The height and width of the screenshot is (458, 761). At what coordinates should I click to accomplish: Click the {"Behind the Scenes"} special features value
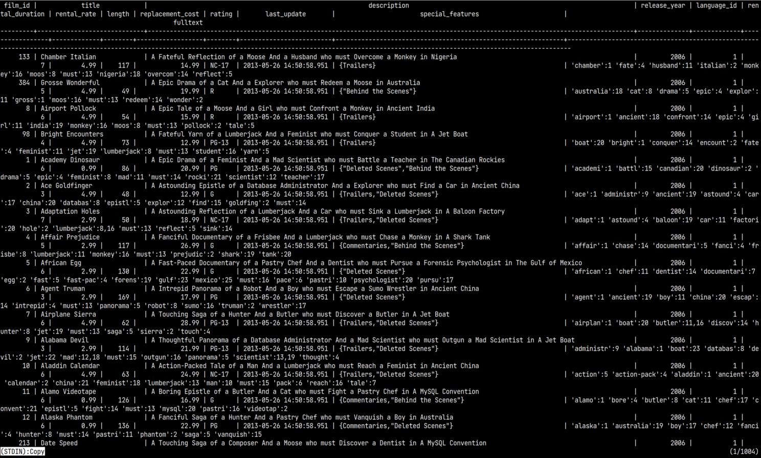coord(378,91)
